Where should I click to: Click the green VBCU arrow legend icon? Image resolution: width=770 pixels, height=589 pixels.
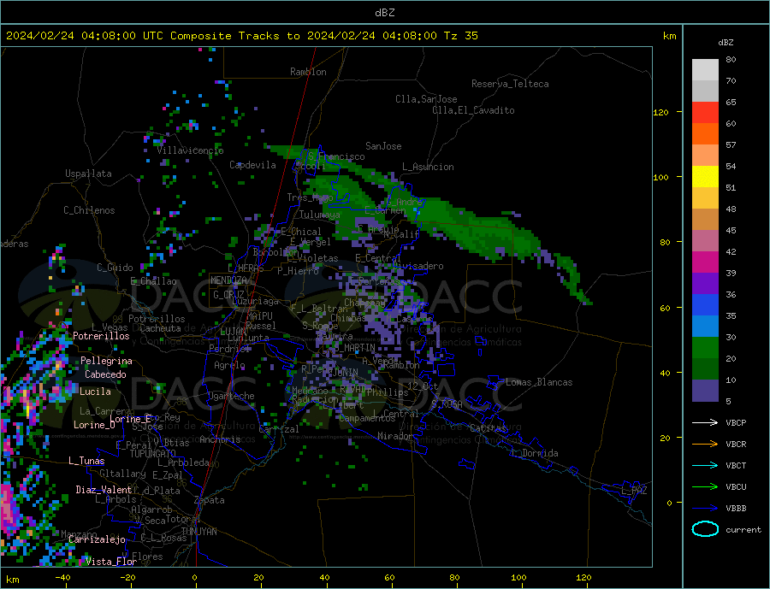point(705,486)
